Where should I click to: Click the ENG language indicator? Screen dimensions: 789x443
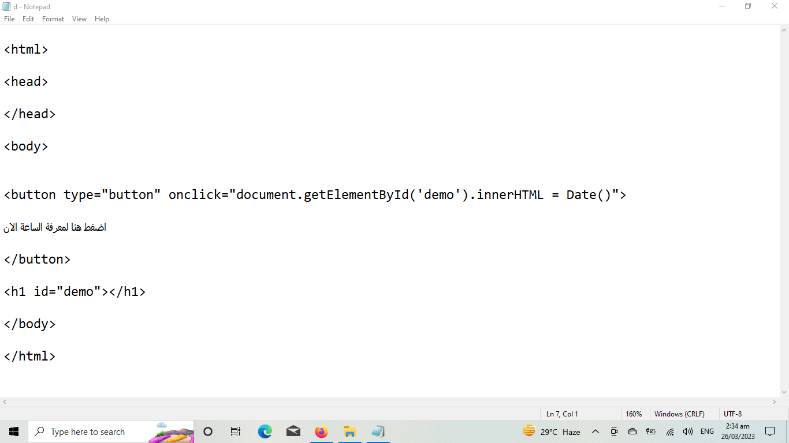click(707, 431)
